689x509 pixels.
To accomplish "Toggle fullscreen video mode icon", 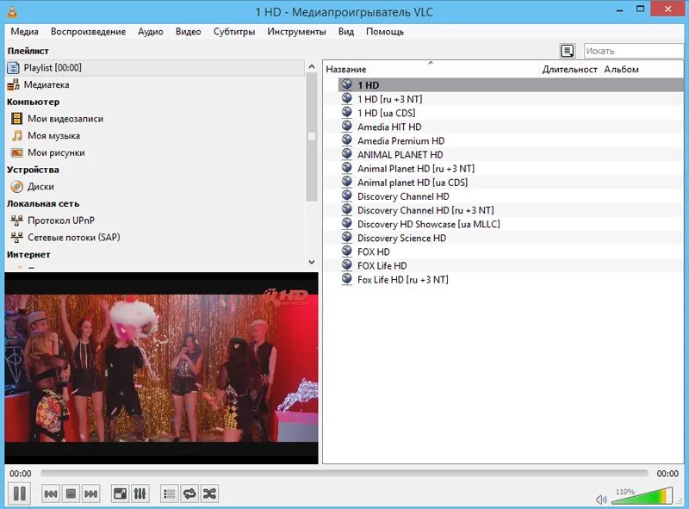I will (x=120, y=493).
